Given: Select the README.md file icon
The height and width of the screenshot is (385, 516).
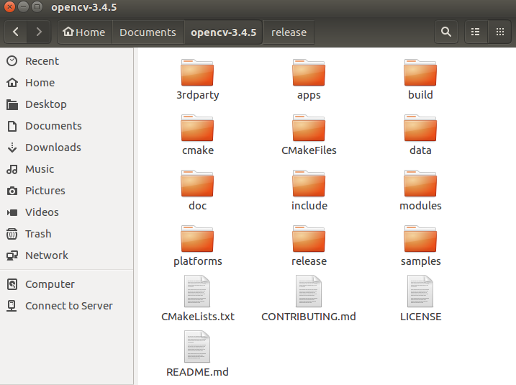Looking at the screenshot, I should pyautogui.click(x=197, y=347).
